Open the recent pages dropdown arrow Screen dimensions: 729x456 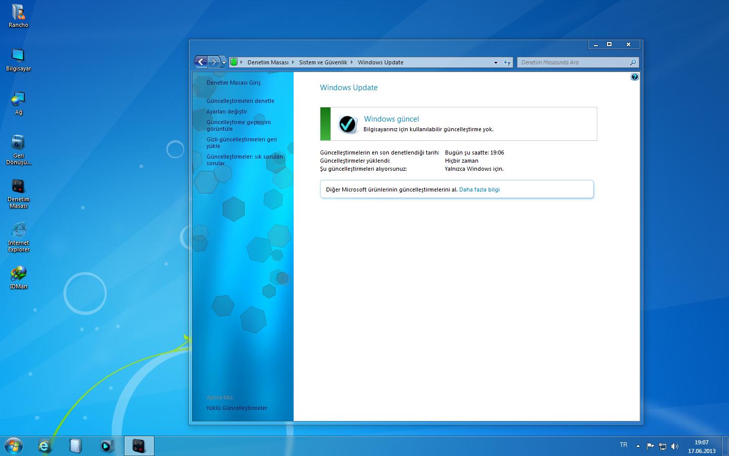coord(224,62)
